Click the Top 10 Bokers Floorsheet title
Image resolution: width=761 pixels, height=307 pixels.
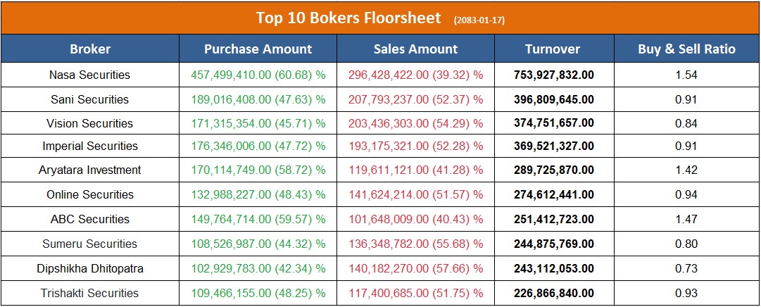(348, 18)
